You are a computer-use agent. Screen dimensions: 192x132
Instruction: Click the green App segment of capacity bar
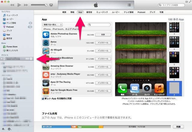(88, 127)
